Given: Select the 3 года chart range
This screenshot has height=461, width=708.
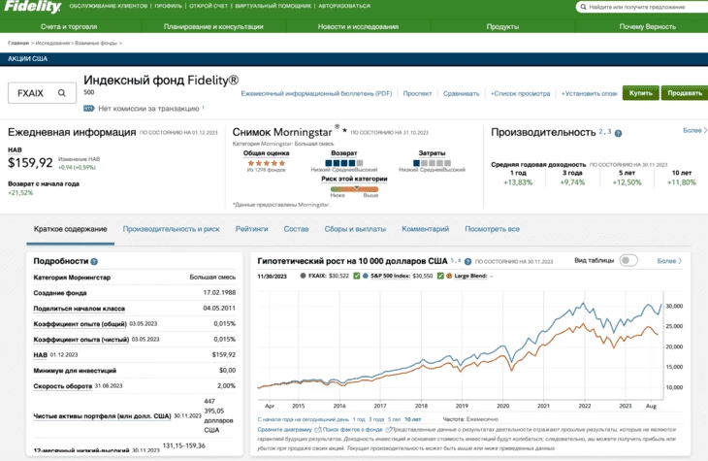Looking at the screenshot, I should coord(376,419).
